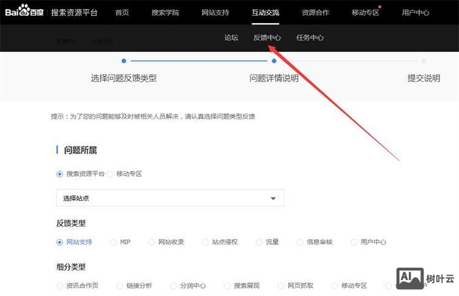Open the 移动专区 menu in the top bar
The width and height of the screenshot is (459, 296).
pyautogui.click(x=365, y=13)
